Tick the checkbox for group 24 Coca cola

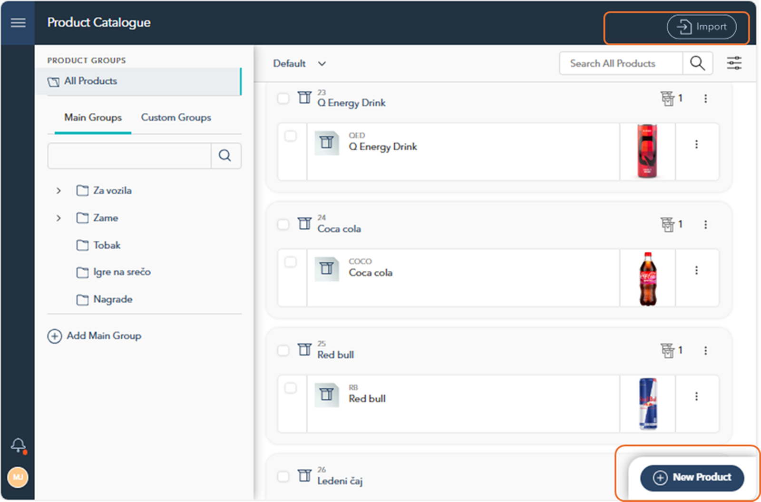[x=283, y=225]
